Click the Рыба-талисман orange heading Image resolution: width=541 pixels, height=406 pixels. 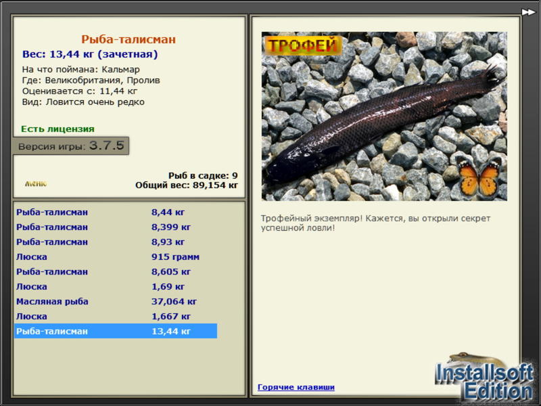pyautogui.click(x=128, y=39)
